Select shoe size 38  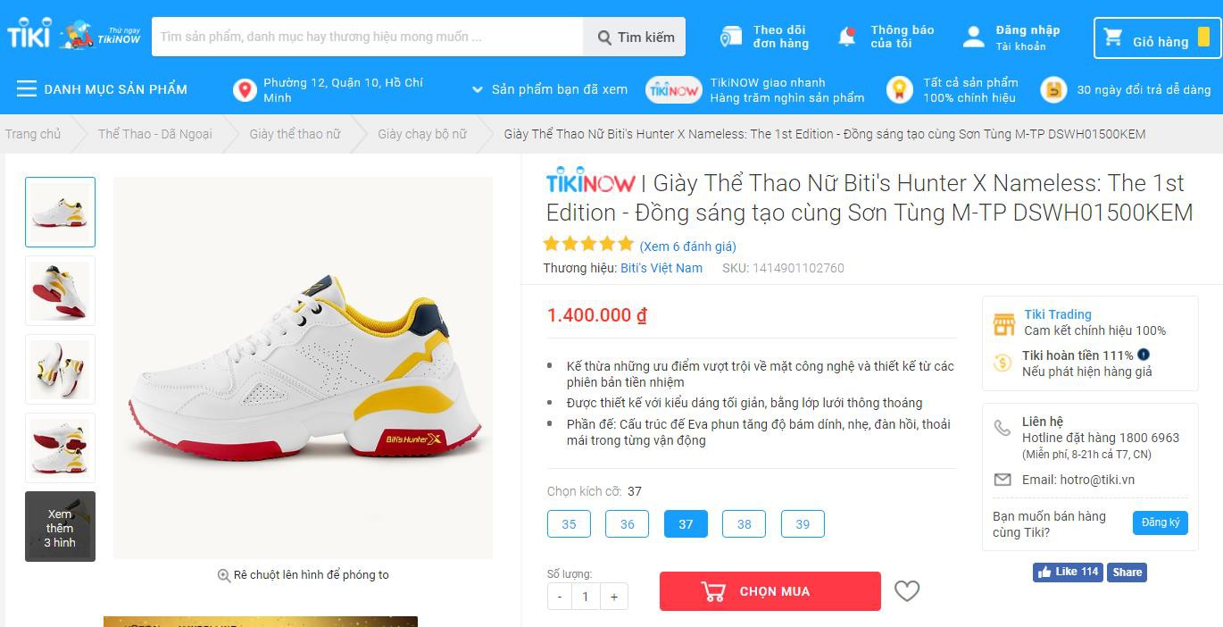click(744, 524)
